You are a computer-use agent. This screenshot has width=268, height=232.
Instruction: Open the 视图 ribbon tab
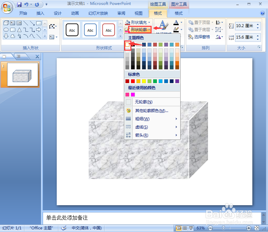(x=139, y=13)
